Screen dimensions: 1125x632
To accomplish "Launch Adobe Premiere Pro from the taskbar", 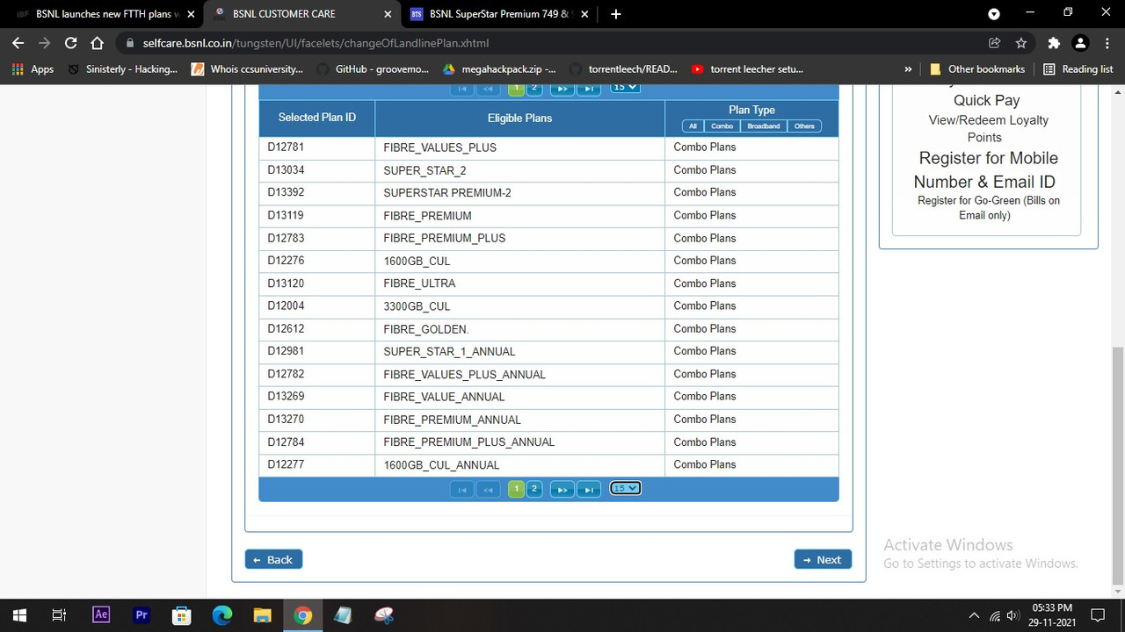I will (x=142, y=615).
